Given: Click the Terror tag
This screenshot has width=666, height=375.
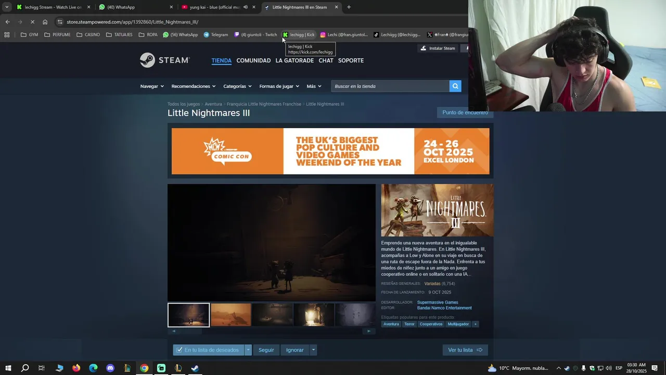Looking at the screenshot, I should [x=409, y=324].
